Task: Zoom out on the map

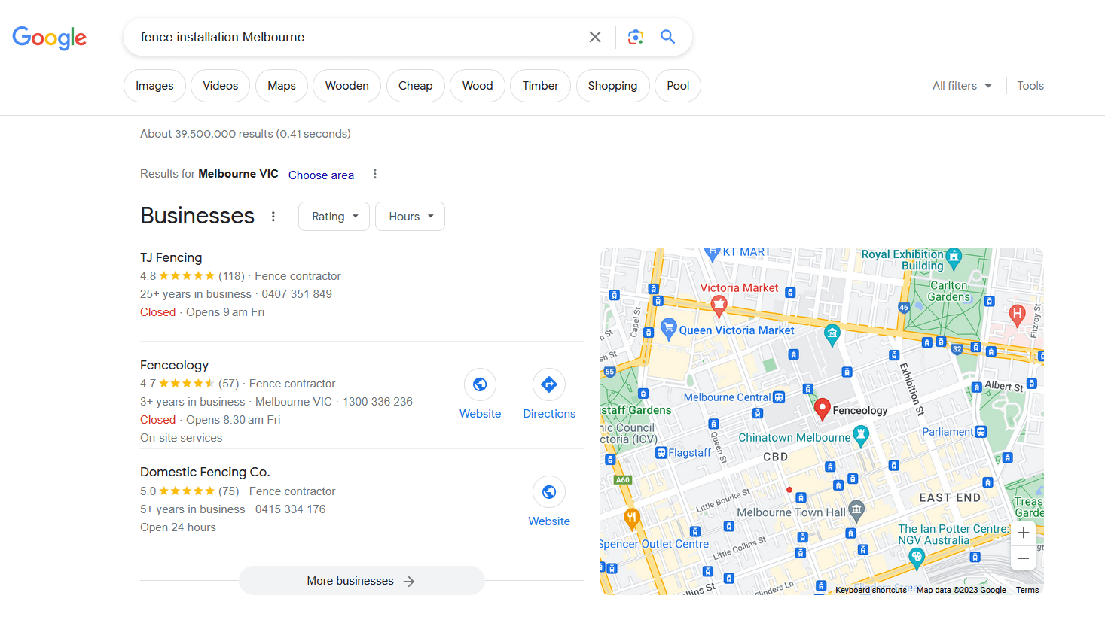Action: click(x=1023, y=558)
